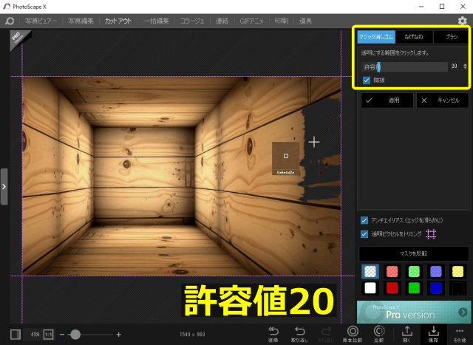Select the マジック消しゴム tool tab
The width and height of the screenshot is (473, 345).
tap(376, 37)
